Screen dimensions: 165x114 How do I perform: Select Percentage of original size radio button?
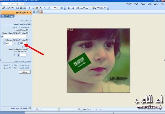(28, 49)
